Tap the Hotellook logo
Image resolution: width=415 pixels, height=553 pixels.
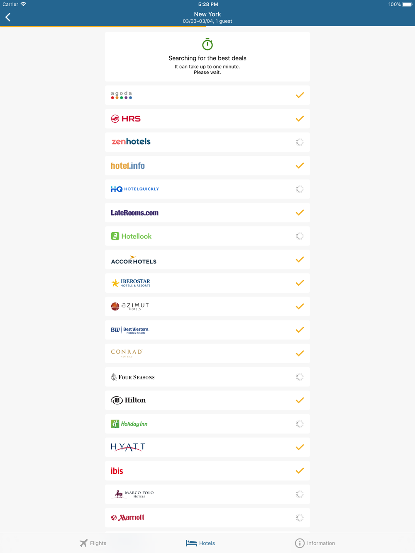pos(131,236)
